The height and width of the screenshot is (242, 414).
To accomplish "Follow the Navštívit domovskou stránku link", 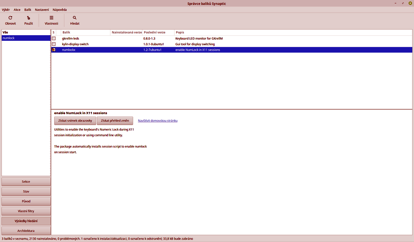I will point(158,120).
